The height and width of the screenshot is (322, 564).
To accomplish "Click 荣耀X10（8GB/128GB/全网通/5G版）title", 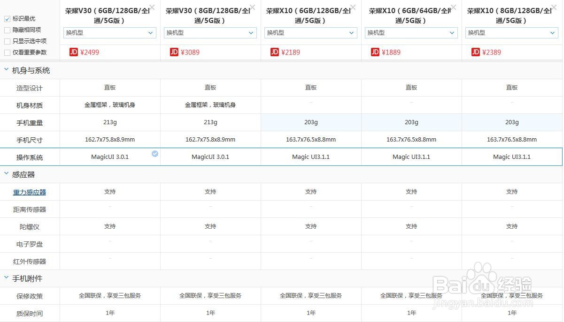I will (510, 15).
